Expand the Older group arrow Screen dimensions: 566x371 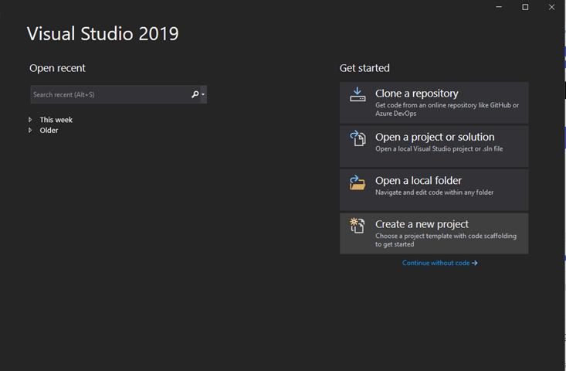[30, 130]
